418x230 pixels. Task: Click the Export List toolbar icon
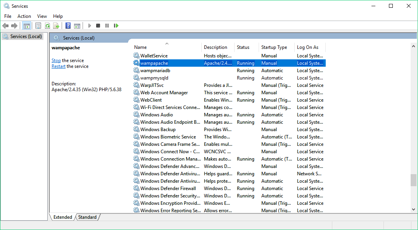tap(56, 26)
